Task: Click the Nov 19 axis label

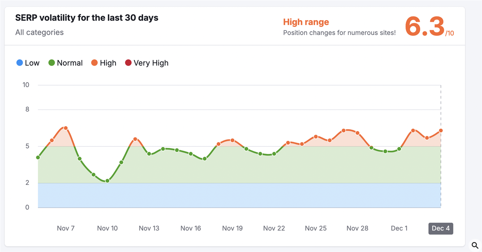Action: tap(232, 228)
